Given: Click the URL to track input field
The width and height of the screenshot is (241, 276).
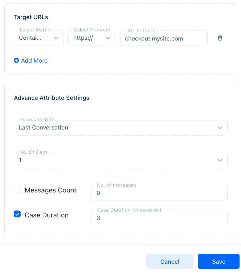Looking at the screenshot, I should pos(164,38).
